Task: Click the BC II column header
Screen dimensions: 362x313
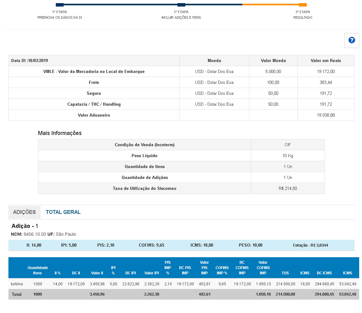Action: [76, 273]
